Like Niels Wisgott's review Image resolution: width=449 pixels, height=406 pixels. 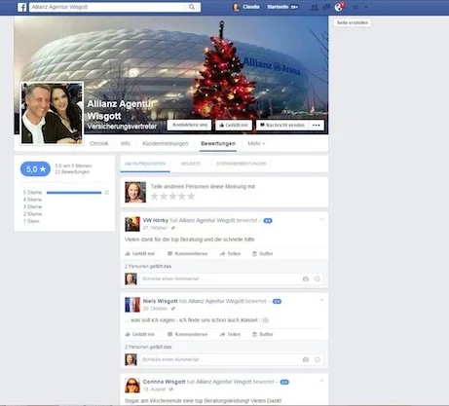(x=140, y=334)
